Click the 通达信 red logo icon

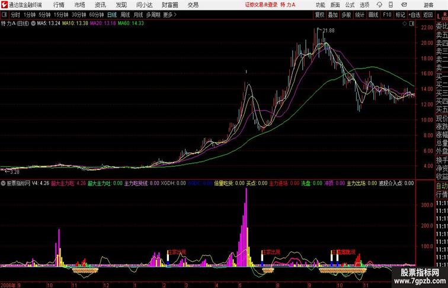pos(5,5)
